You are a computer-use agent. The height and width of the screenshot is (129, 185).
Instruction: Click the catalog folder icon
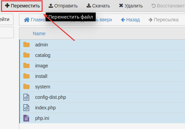[x=26, y=55]
